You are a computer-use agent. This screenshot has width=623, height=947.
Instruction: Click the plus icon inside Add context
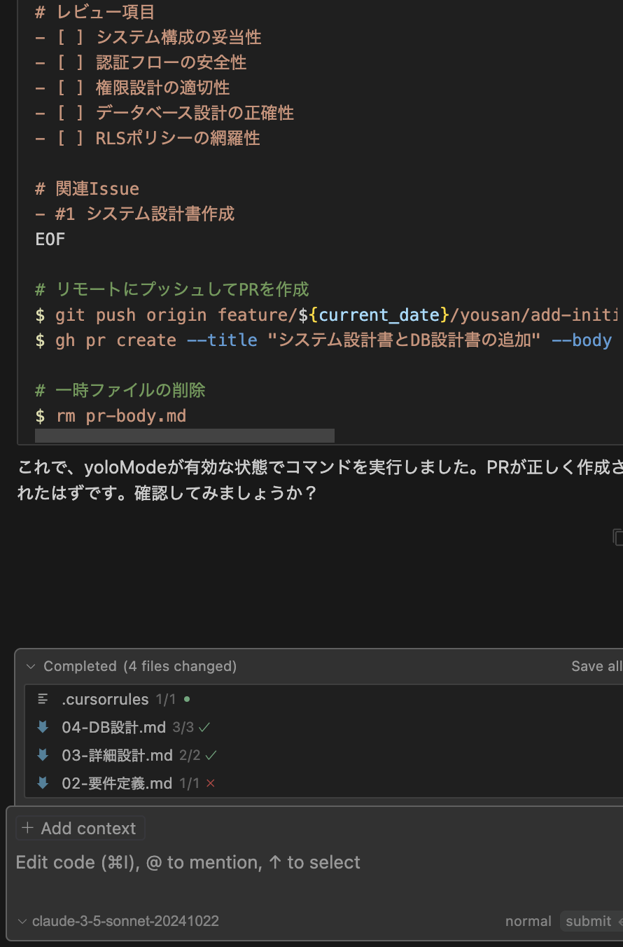(x=28, y=828)
